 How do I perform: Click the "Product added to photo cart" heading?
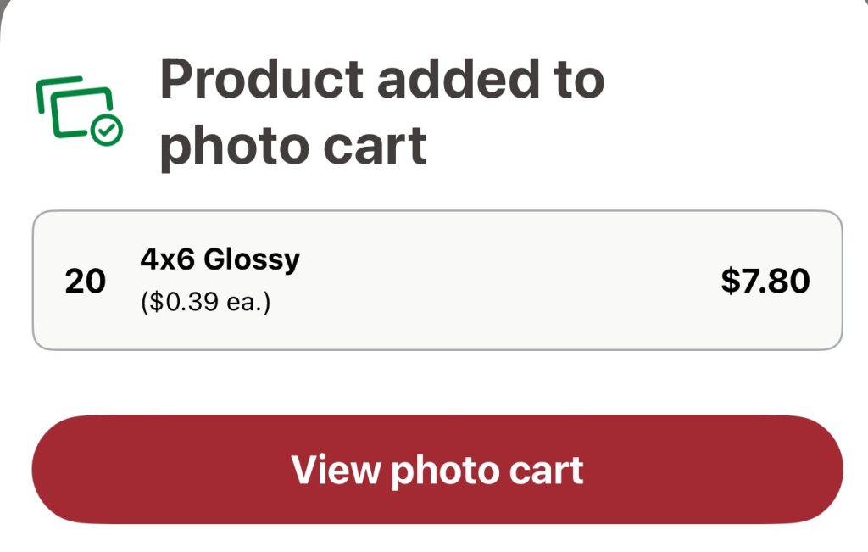click(x=381, y=113)
